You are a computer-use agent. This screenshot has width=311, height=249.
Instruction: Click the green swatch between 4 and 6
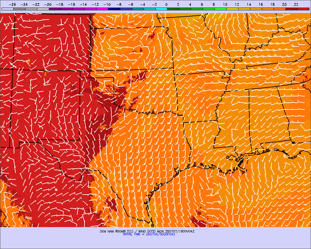tap(197, 9)
